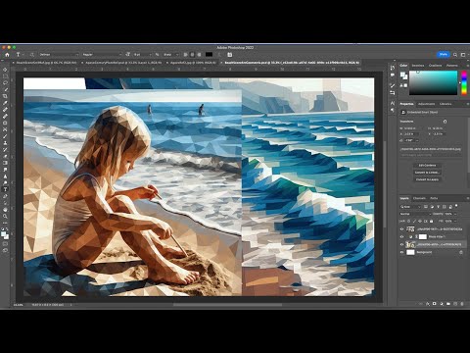Toggle lock transparent pixels in Layers panel
The image size is (470, 353).
pos(409,222)
